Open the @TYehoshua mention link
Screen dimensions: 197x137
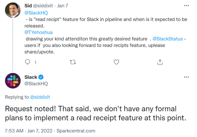pos(38,32)
